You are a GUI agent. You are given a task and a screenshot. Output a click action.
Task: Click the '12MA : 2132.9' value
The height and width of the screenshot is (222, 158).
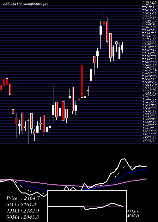pos(23,211)
